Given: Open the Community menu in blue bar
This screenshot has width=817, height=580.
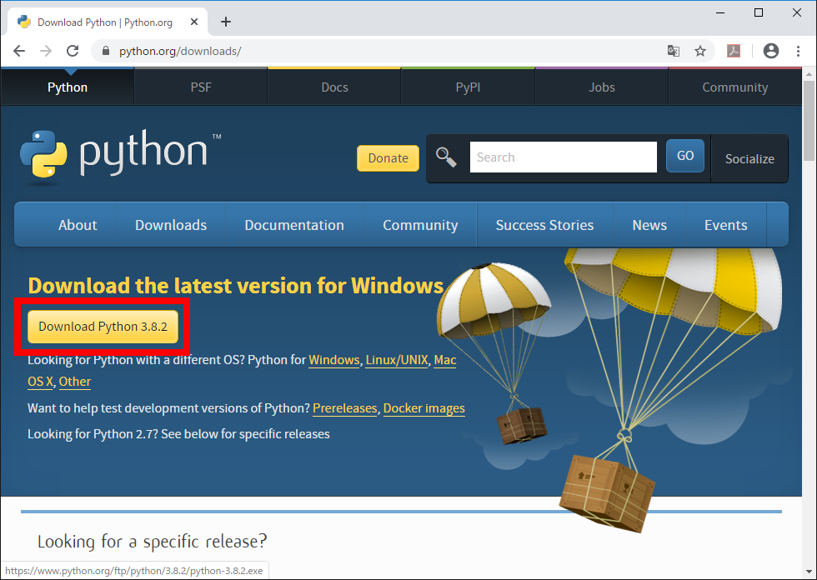Looking at the screenshot, I should click(420, 225).
